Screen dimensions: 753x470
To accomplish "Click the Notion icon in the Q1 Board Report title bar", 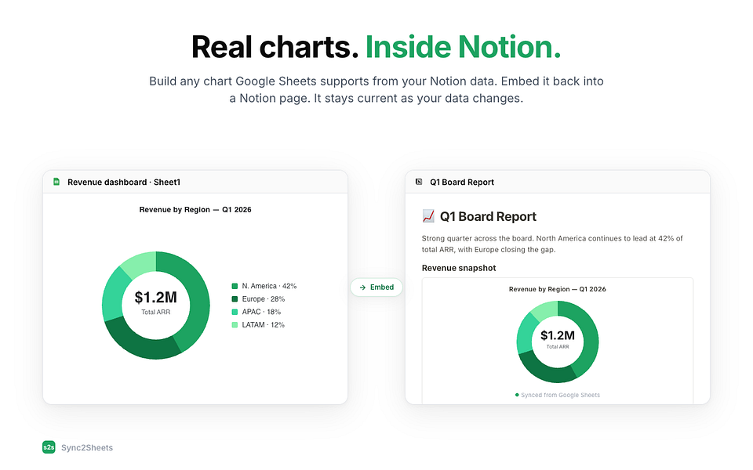I will [419, 182].
